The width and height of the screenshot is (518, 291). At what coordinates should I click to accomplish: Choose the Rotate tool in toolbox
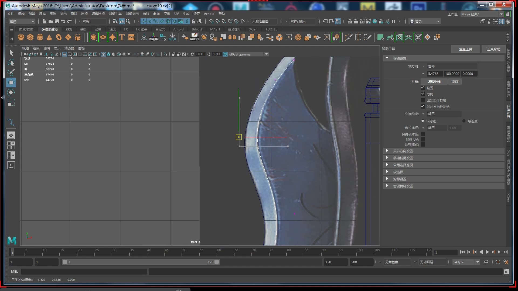(x=11, y=92)
